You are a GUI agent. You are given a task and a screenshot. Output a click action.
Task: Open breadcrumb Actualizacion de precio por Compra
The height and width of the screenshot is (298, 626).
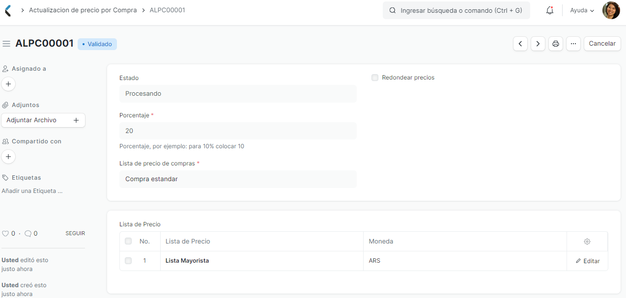point(83,10)
